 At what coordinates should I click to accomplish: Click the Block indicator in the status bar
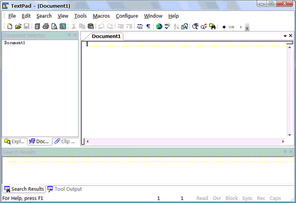coord(231,198)
